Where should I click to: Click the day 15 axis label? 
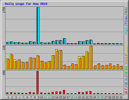pyautogui.click(x=60, y=97)
